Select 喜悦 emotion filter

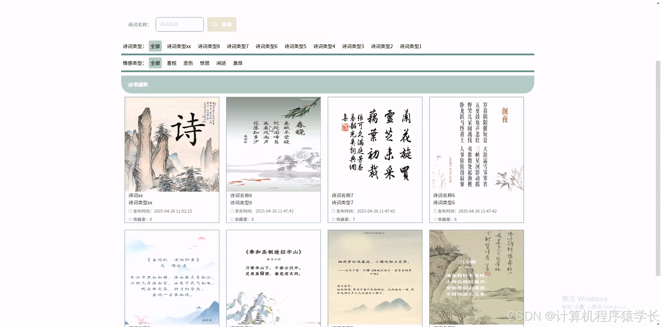(171, 63)
